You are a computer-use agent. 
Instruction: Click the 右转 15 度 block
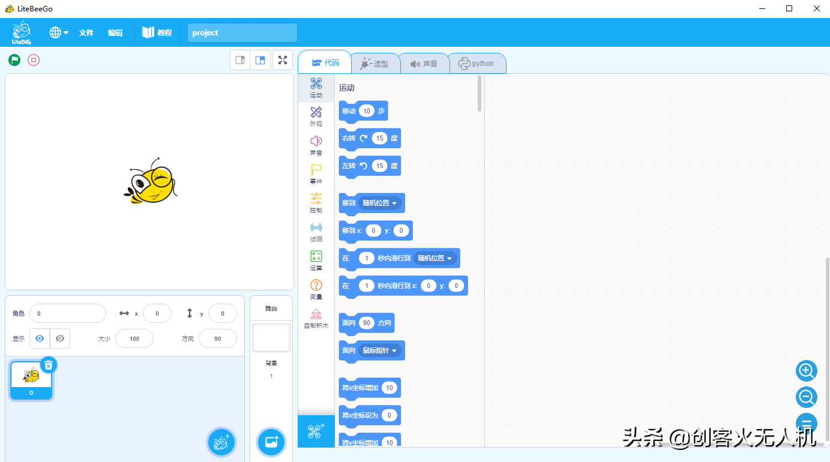tap(370, 139)
